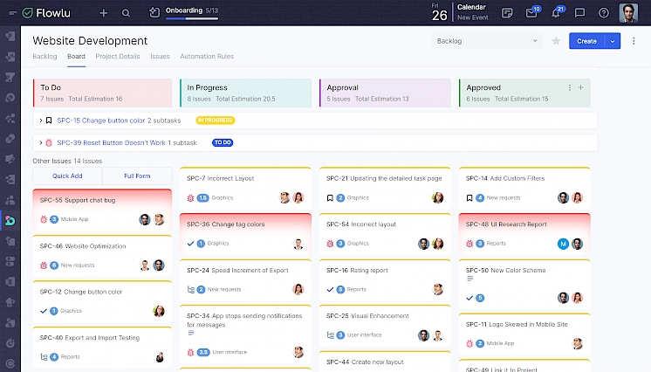Click the Quick Add button
The height and width of the screenshot is (372, 651).
point(67,176)
